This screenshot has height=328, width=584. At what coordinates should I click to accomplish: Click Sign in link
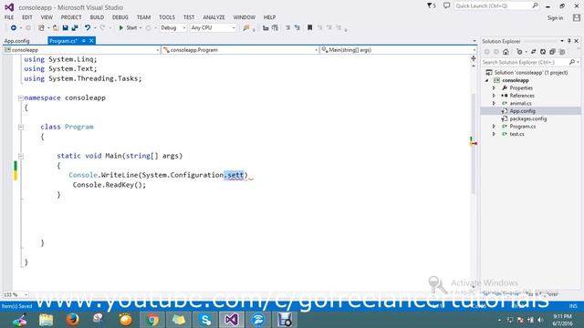coord(555,18)
